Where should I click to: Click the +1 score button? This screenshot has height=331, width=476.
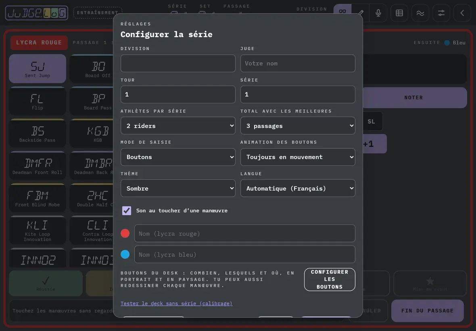[374, 144]
